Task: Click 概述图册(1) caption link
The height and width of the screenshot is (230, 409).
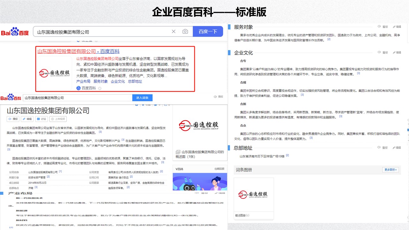Action: (x=242, y=215)
